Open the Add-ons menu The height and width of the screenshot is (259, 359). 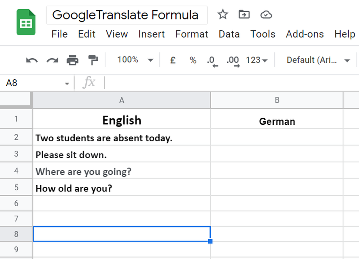click(x=305, y=34)
